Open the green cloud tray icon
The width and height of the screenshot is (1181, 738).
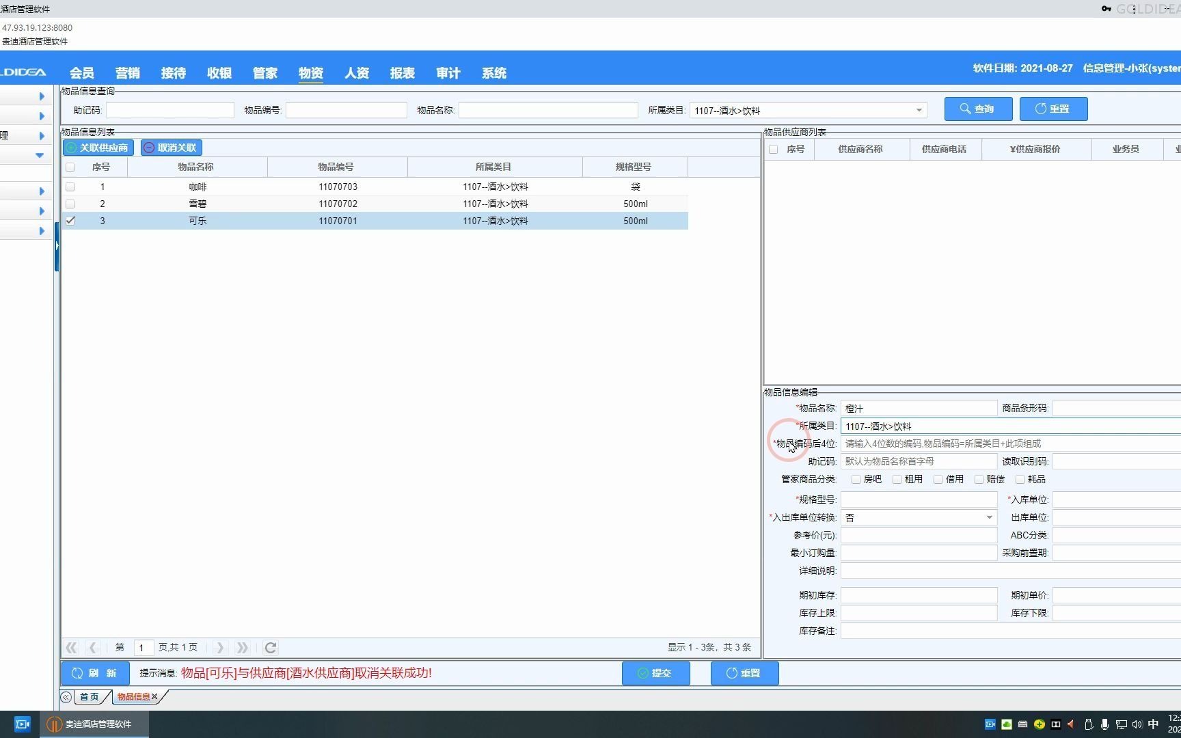click(x=1007, y=724)
